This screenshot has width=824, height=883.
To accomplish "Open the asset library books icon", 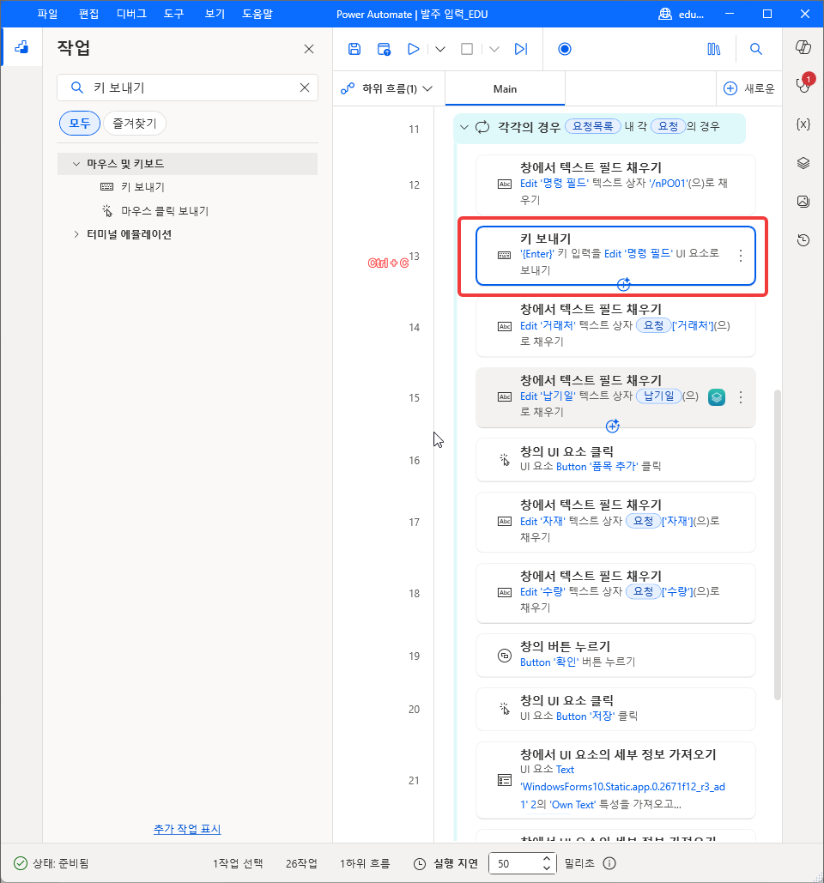I will (x=713, y=49).
